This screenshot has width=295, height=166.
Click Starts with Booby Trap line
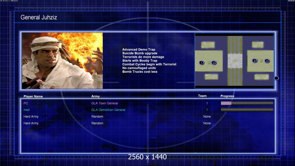tap(140, 61)
